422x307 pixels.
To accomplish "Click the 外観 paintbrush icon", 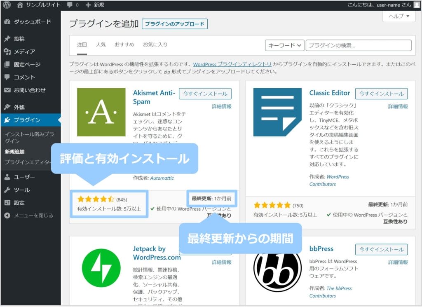I will 7,107.
